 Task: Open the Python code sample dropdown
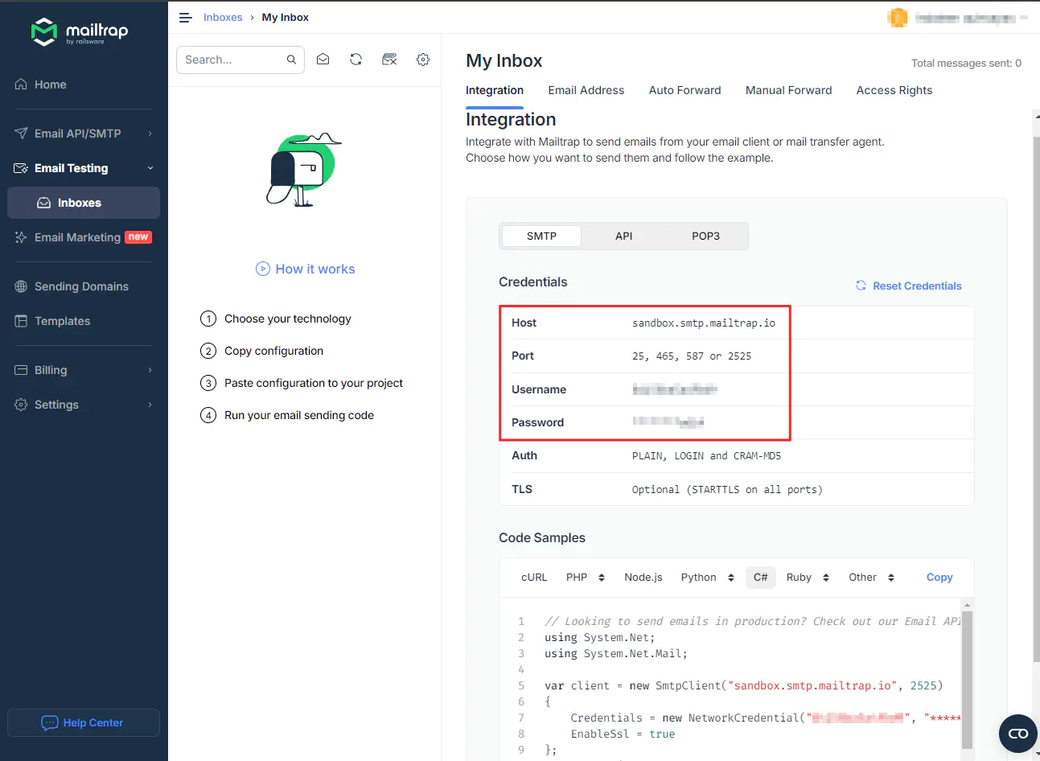(708, 578)
